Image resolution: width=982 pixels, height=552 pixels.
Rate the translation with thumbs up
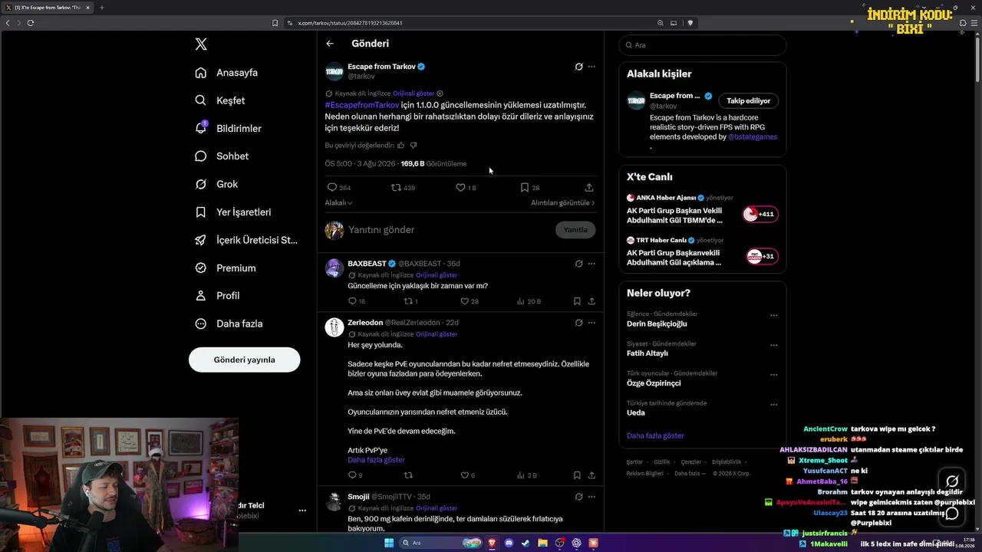click(x=400, y=145)
